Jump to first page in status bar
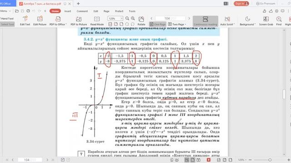The width and height of the screenshot is (291, 163). click(x=7, y=160)
